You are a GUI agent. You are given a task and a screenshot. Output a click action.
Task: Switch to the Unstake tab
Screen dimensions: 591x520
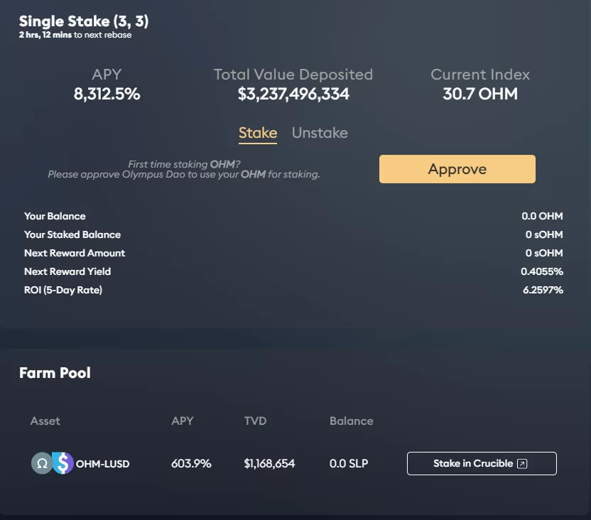(320, 133)
